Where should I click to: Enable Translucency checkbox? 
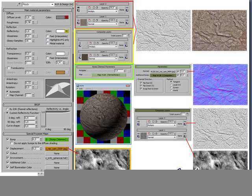pos(9,68)
